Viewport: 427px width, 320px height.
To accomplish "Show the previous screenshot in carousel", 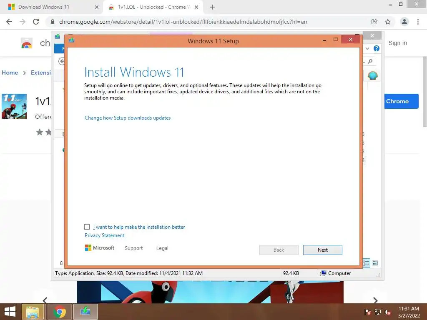I will (x=45, y=300).
